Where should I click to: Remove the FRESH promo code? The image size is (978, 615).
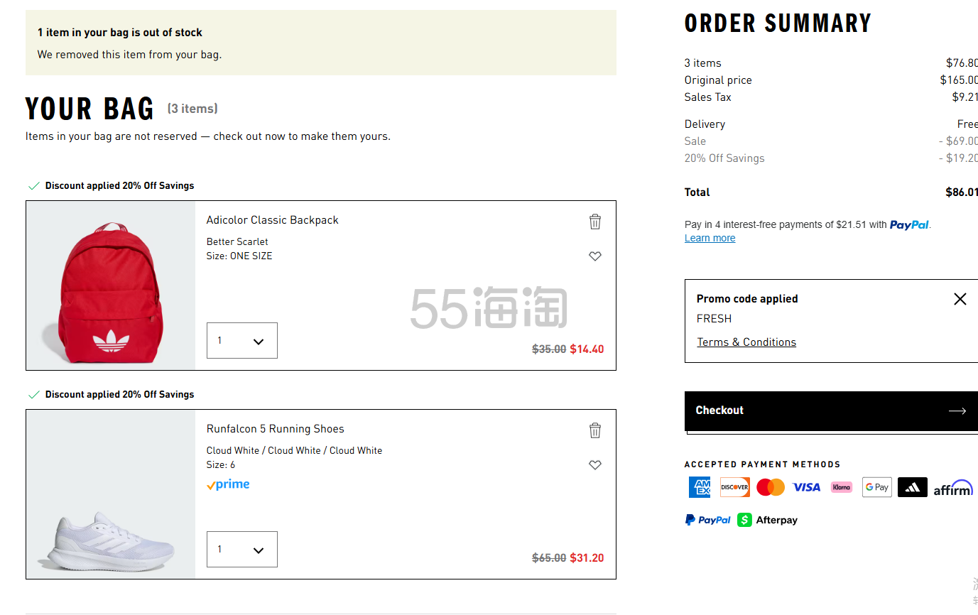pos(960,299)
